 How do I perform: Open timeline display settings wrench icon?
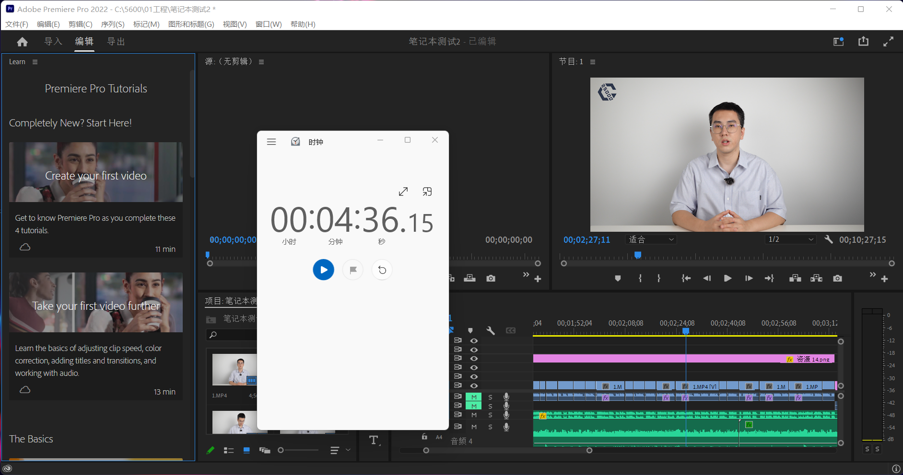click(490, 330)
